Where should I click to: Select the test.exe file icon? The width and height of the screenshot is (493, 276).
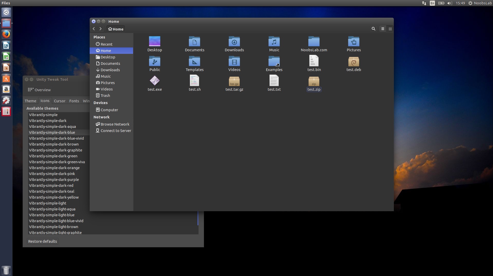coord(155,81)
